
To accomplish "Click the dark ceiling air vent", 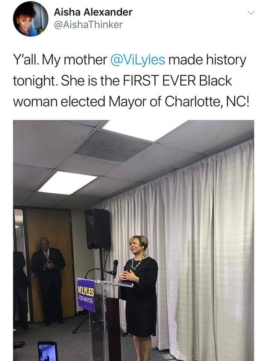I will (x=113, y=146).
